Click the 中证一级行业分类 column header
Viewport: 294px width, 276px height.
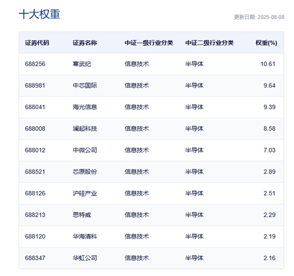[x=149, y=43]
